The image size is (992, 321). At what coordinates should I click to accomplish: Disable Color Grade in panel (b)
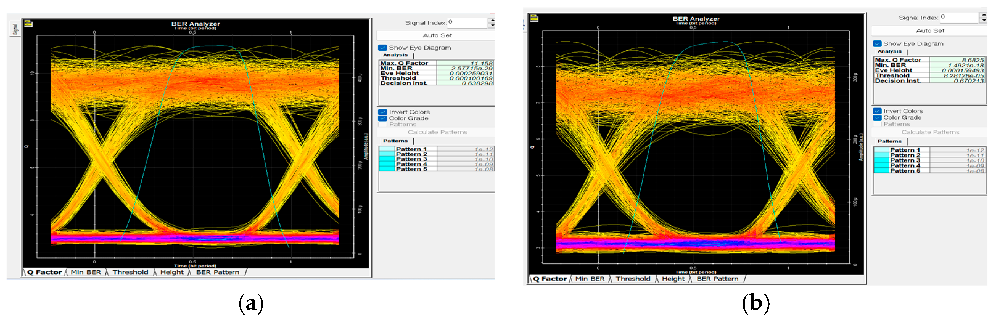pos(877,118)
